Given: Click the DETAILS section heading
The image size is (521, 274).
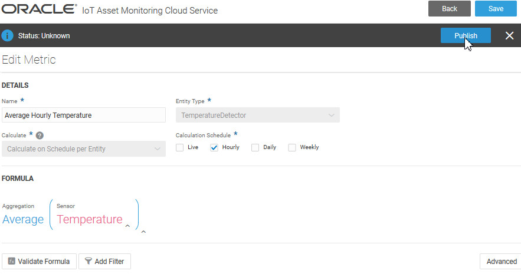Looking at the screenshot, I should click(15, 85).
